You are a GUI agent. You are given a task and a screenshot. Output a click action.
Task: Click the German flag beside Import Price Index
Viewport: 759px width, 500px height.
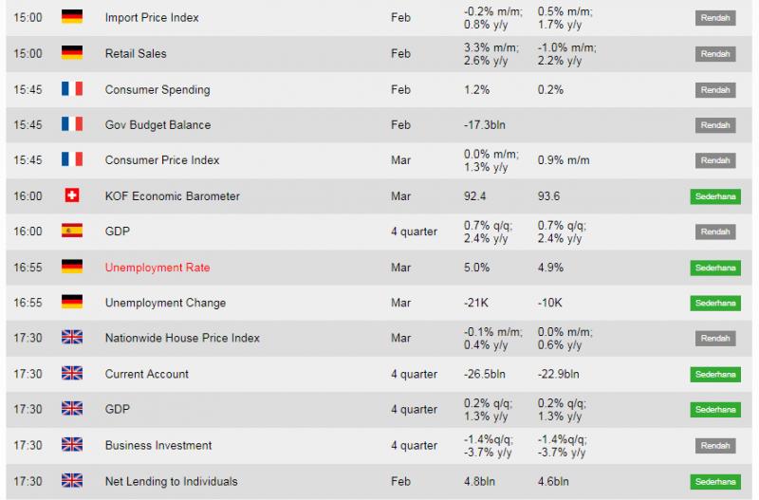pyautogui.click(x=72, y=17)
